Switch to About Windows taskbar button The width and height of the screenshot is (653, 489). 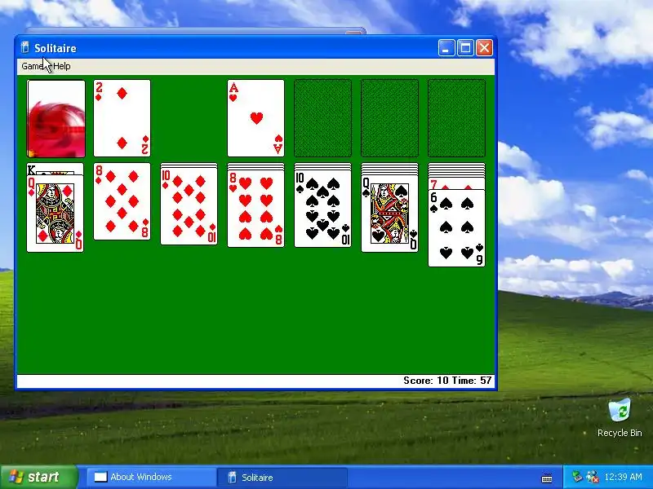click(x=152, y=477)
